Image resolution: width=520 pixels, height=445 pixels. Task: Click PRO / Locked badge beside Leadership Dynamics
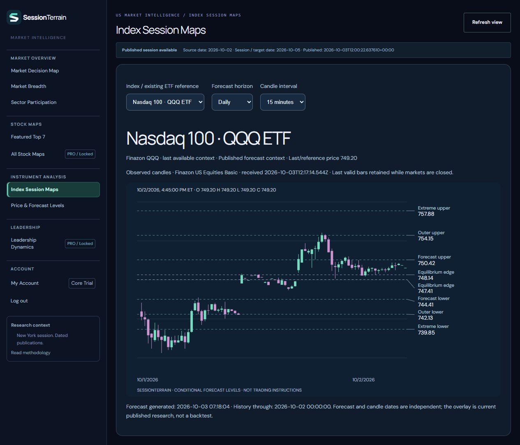tap(80, 244)
